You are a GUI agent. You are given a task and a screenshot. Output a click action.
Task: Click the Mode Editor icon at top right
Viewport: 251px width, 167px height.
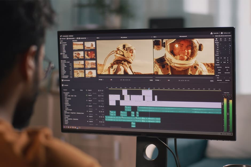coord(211,33)
